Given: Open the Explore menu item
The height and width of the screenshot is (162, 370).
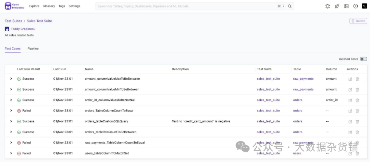Looking at the screenshot, I should point(34,6).
